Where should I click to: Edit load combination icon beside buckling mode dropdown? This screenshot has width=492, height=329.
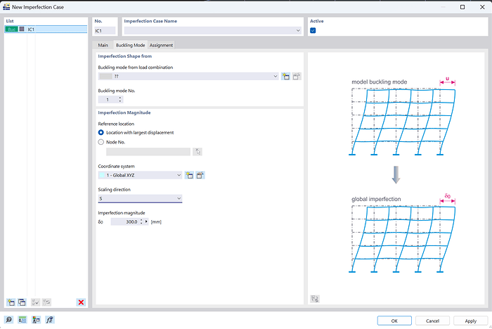point(297,77)
